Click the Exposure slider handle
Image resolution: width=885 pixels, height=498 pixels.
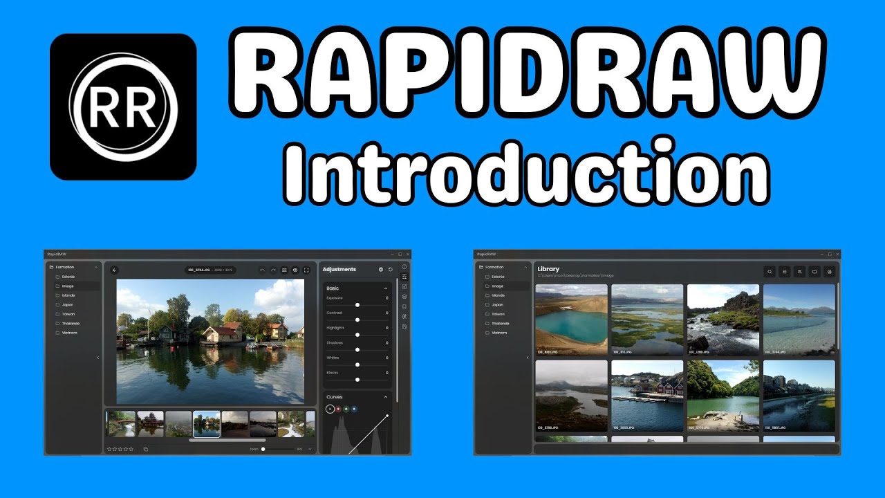(357, 304)
